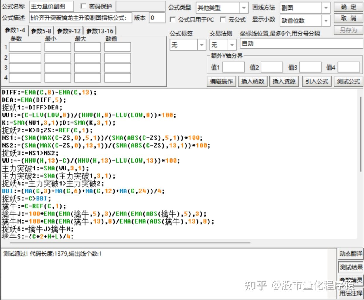The width and height of the screenshot is (364, 300).
Task: Click the 值2 input field
Action: point(272,67)
